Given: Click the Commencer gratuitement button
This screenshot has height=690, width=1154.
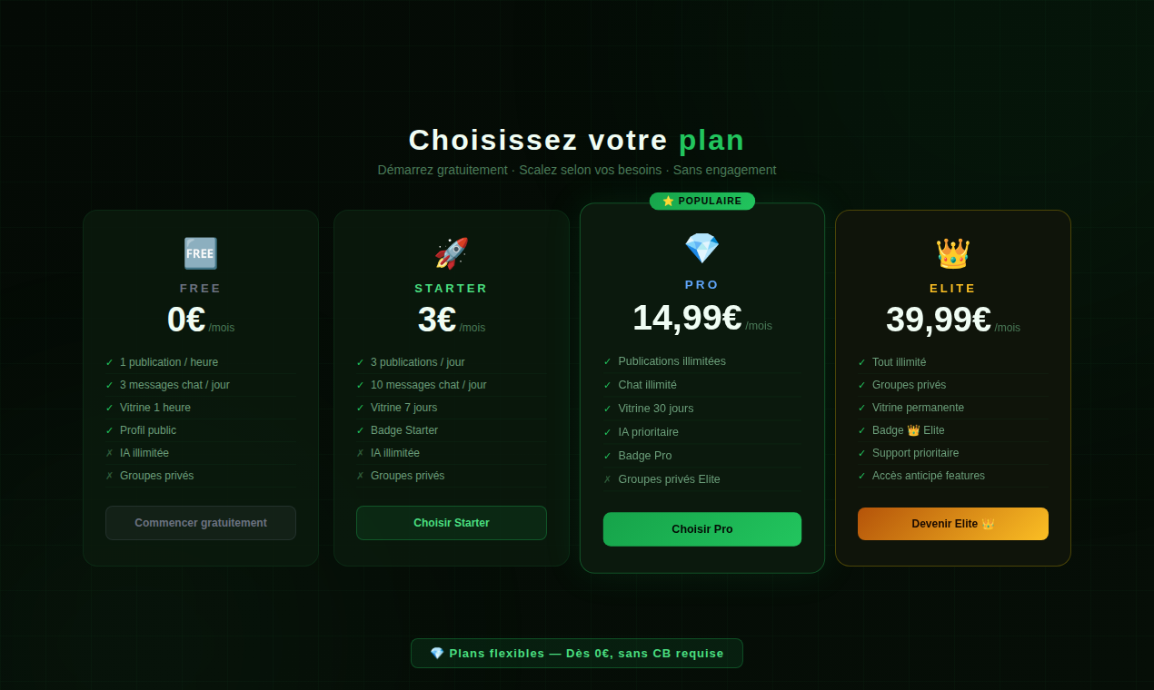Looking at the screenshot, I should [200, 522].
